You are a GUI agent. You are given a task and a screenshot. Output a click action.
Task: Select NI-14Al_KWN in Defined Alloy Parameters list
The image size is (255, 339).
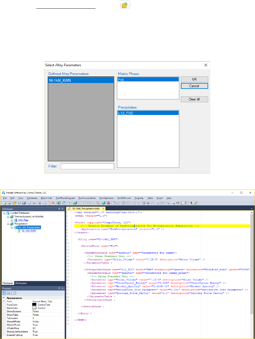81,80
